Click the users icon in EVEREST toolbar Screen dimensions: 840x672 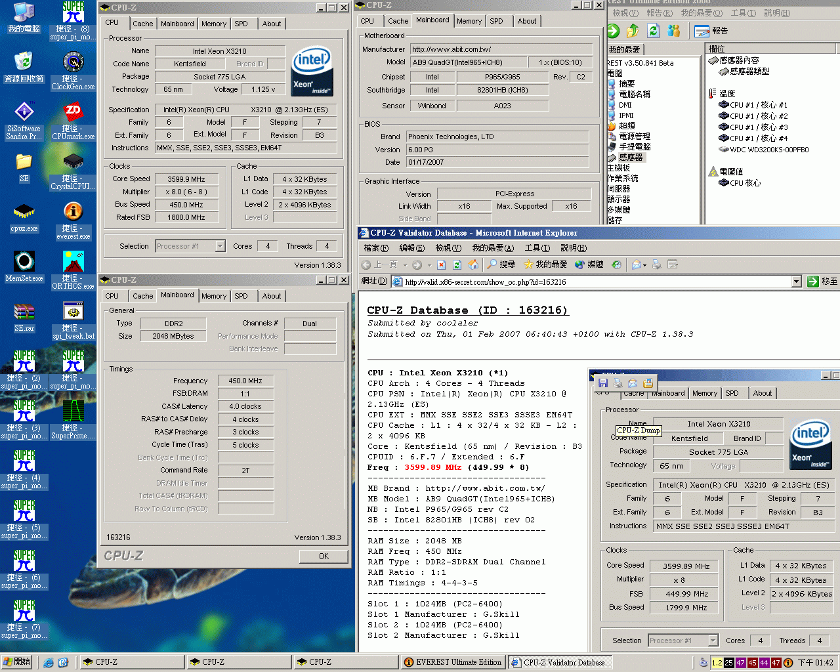tap(674, 31)
